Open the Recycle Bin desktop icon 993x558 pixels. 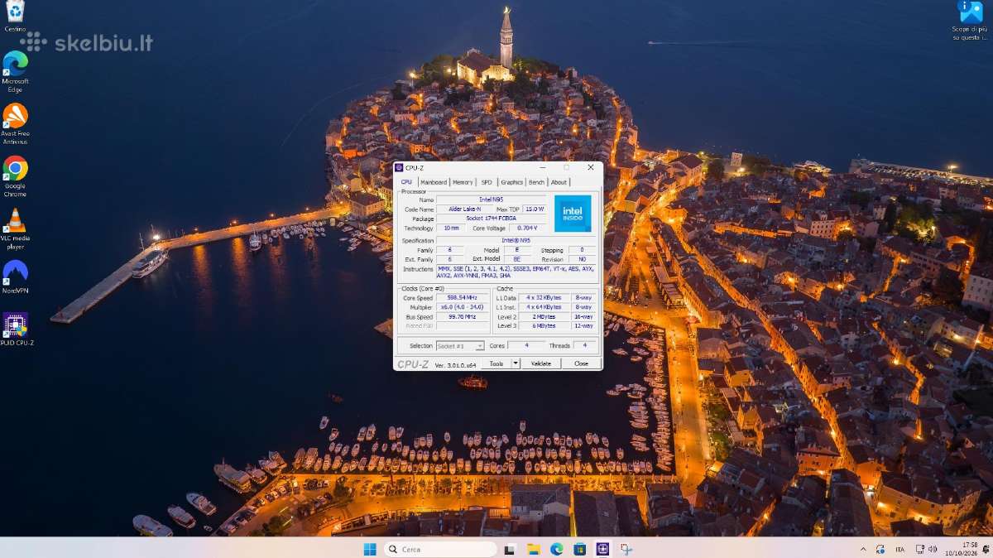(x=15, y=15)
